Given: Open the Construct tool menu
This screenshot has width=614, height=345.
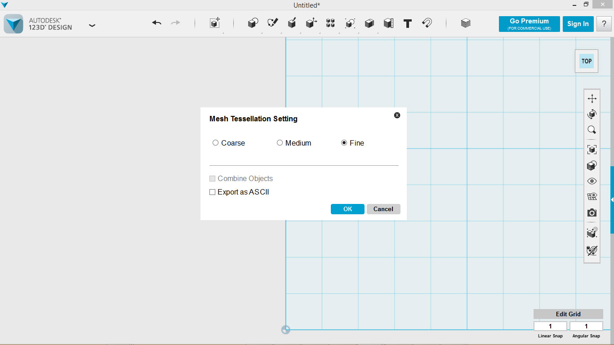Looking at the screenshot, I should point(292,23).
